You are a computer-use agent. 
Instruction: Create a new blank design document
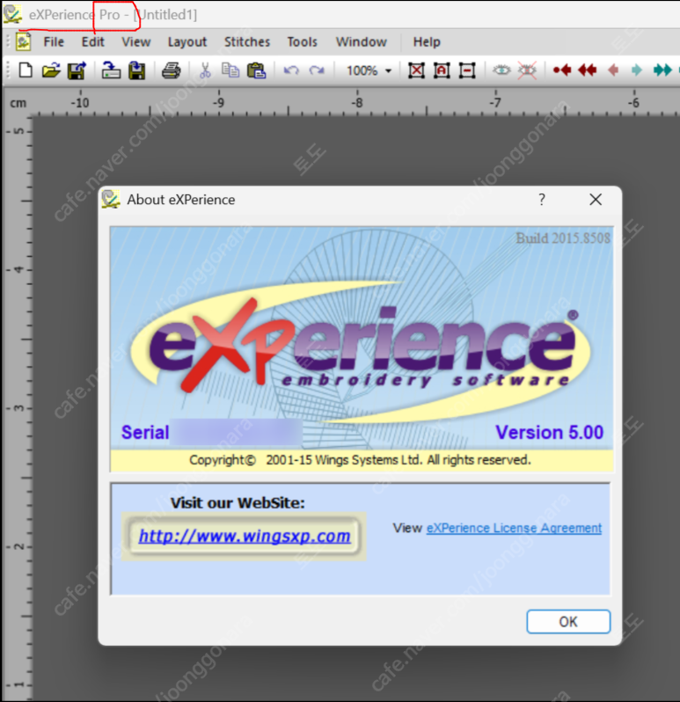pos(26,70)
